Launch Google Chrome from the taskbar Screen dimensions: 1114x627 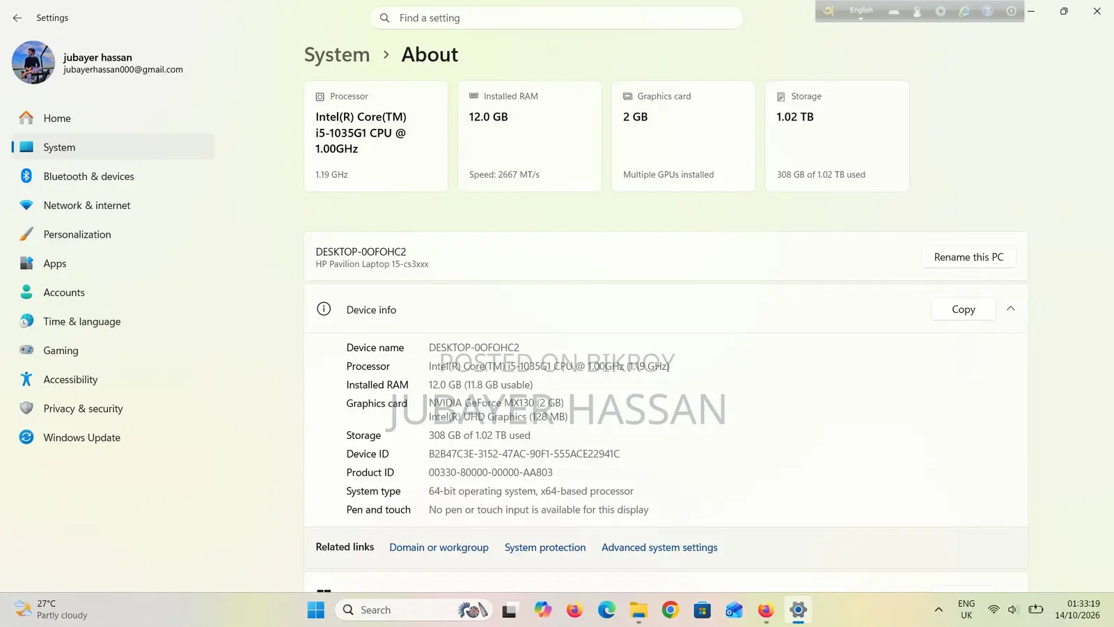coord(670,610)
